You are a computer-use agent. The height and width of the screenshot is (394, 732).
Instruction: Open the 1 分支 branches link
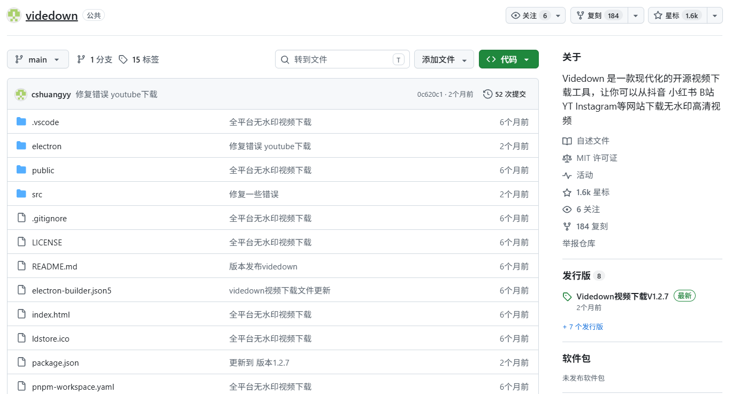point(95,59)
